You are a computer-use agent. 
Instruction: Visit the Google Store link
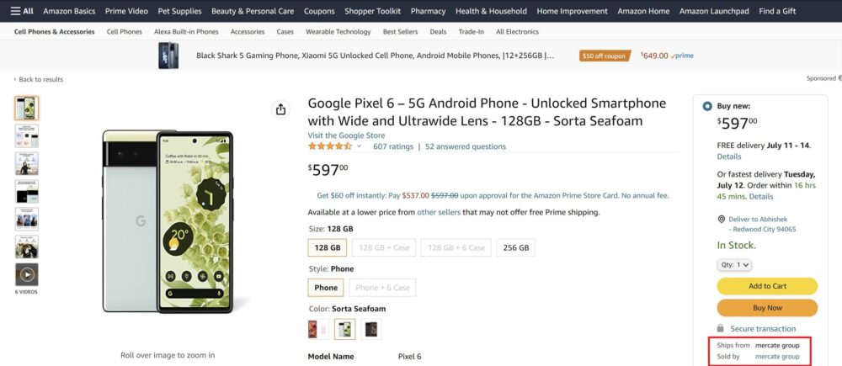click(346, 135)
